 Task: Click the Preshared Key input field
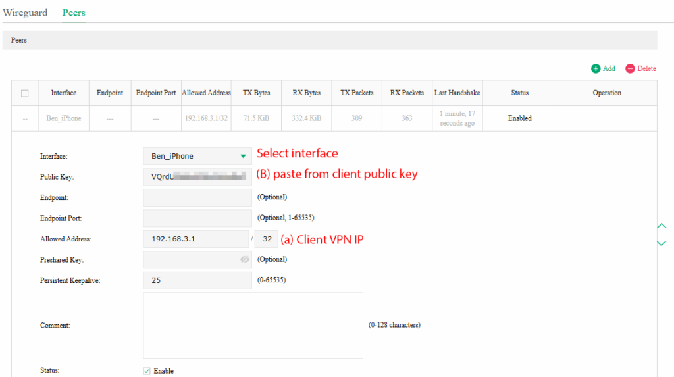tap(191, 260)
